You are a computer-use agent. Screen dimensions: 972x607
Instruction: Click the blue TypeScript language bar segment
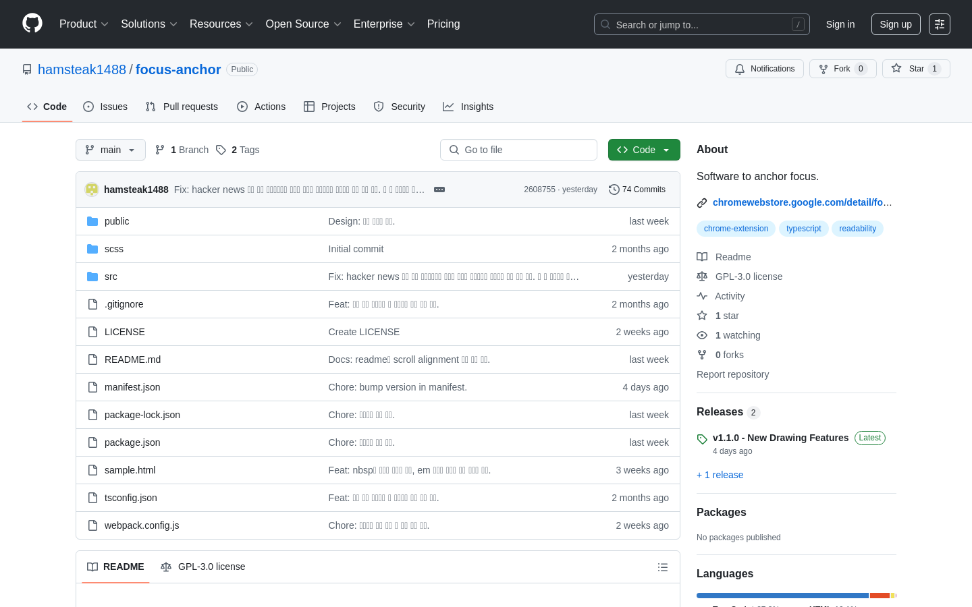pyautogui.click(x=782, y=596)
